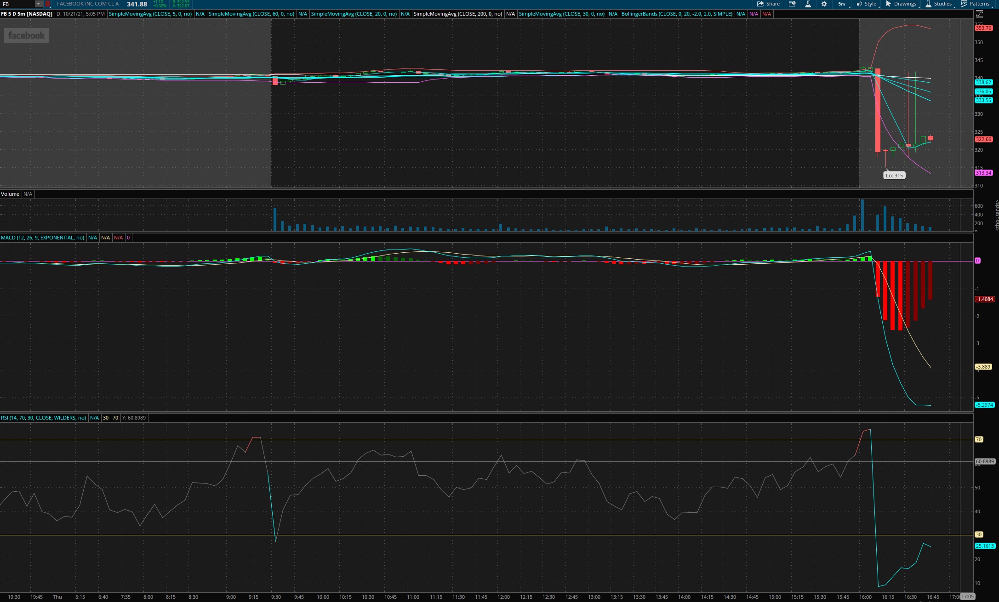Screen dimensions: 999x602
Task: Open the Studies menu
Action: tap(938, 4)
